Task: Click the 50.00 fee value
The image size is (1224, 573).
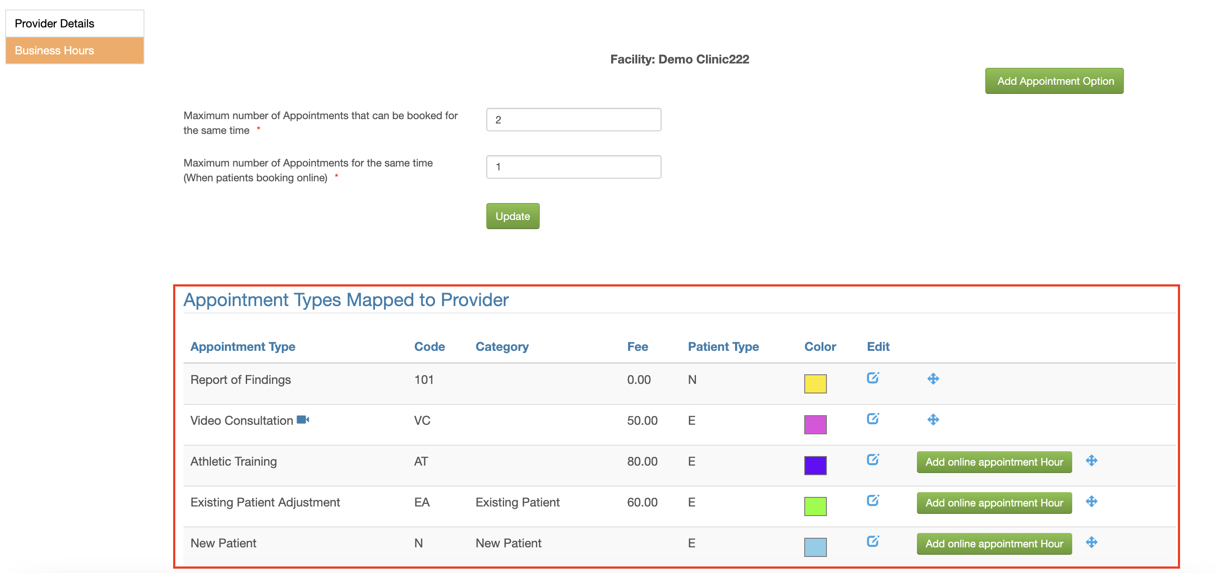Action: [x=642, y=420]
